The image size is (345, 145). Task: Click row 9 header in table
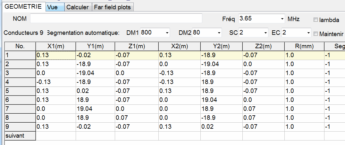pyautogui.click(x=20, y=127)
